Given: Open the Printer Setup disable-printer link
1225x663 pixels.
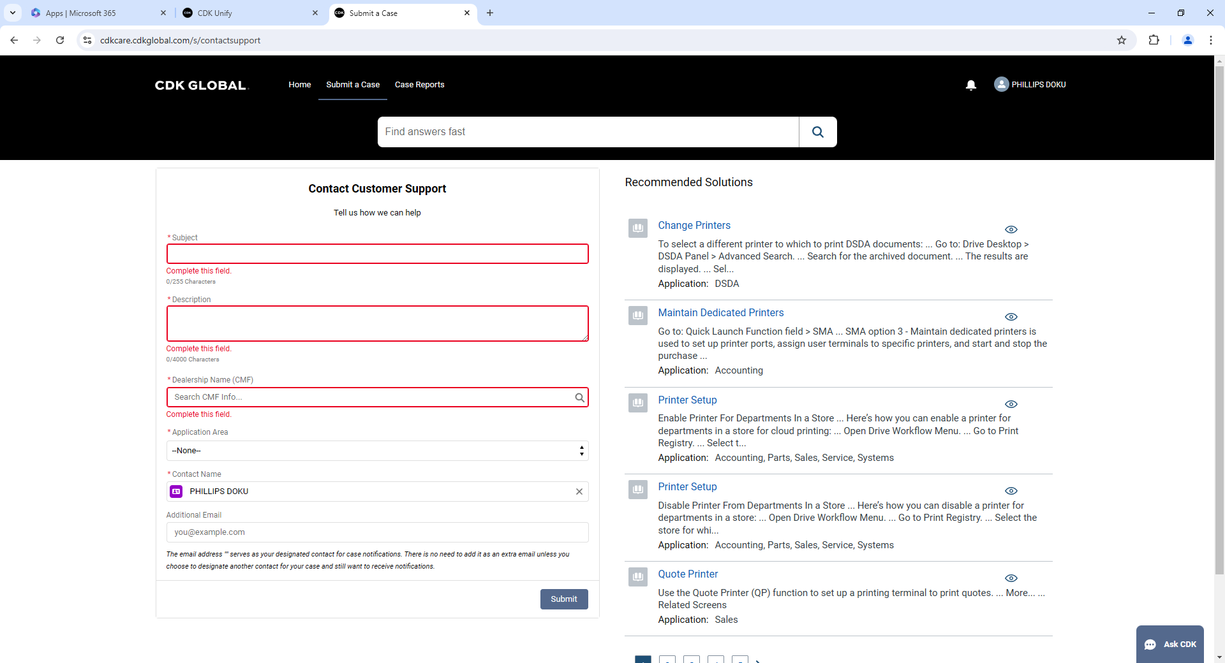Looking at the screenshot, I should (687, 486).
